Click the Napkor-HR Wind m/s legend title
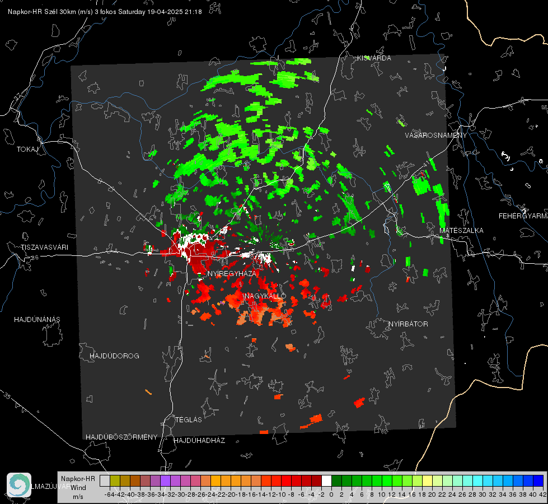 coord(78,488)
